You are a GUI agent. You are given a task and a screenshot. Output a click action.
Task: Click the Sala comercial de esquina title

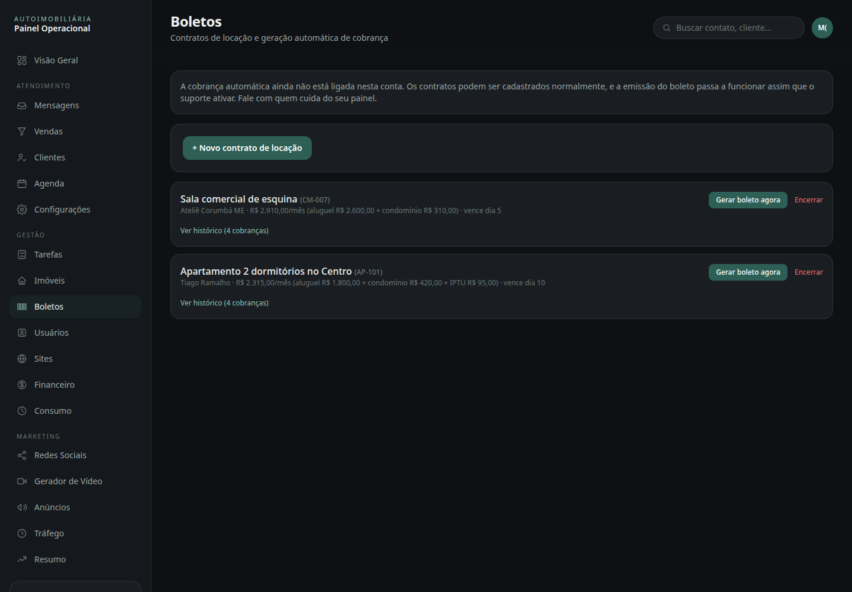click(238, 199)
